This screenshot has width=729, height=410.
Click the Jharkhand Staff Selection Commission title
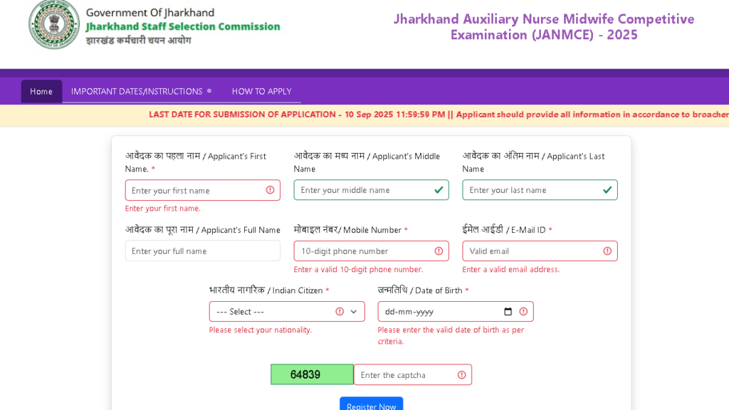pyautogui.click(x=183, y=26)
